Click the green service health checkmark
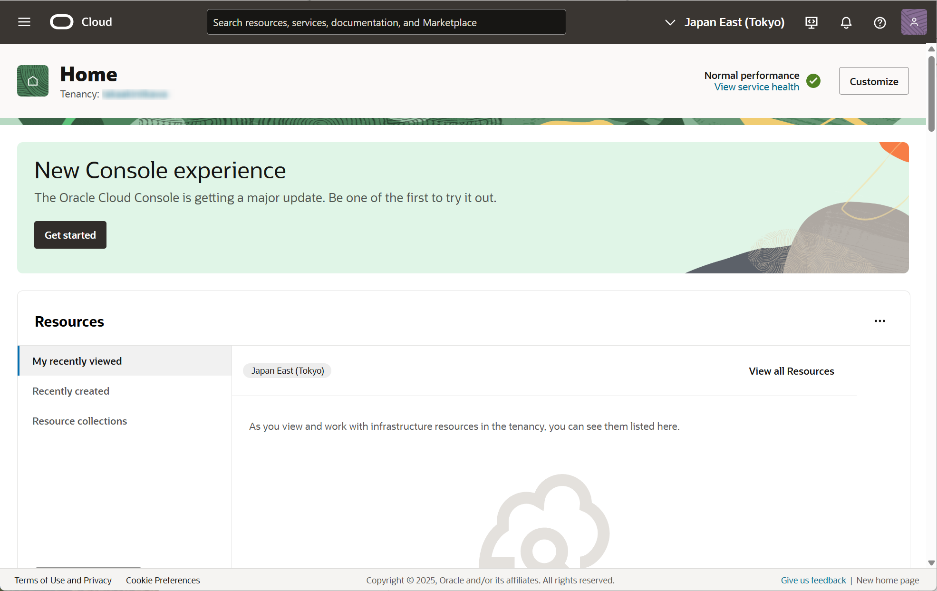 [x=813, y=81]
